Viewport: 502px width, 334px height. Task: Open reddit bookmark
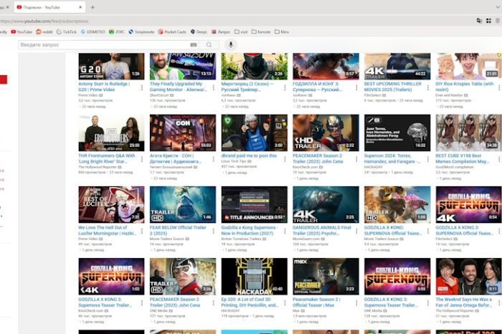(44, 32)
